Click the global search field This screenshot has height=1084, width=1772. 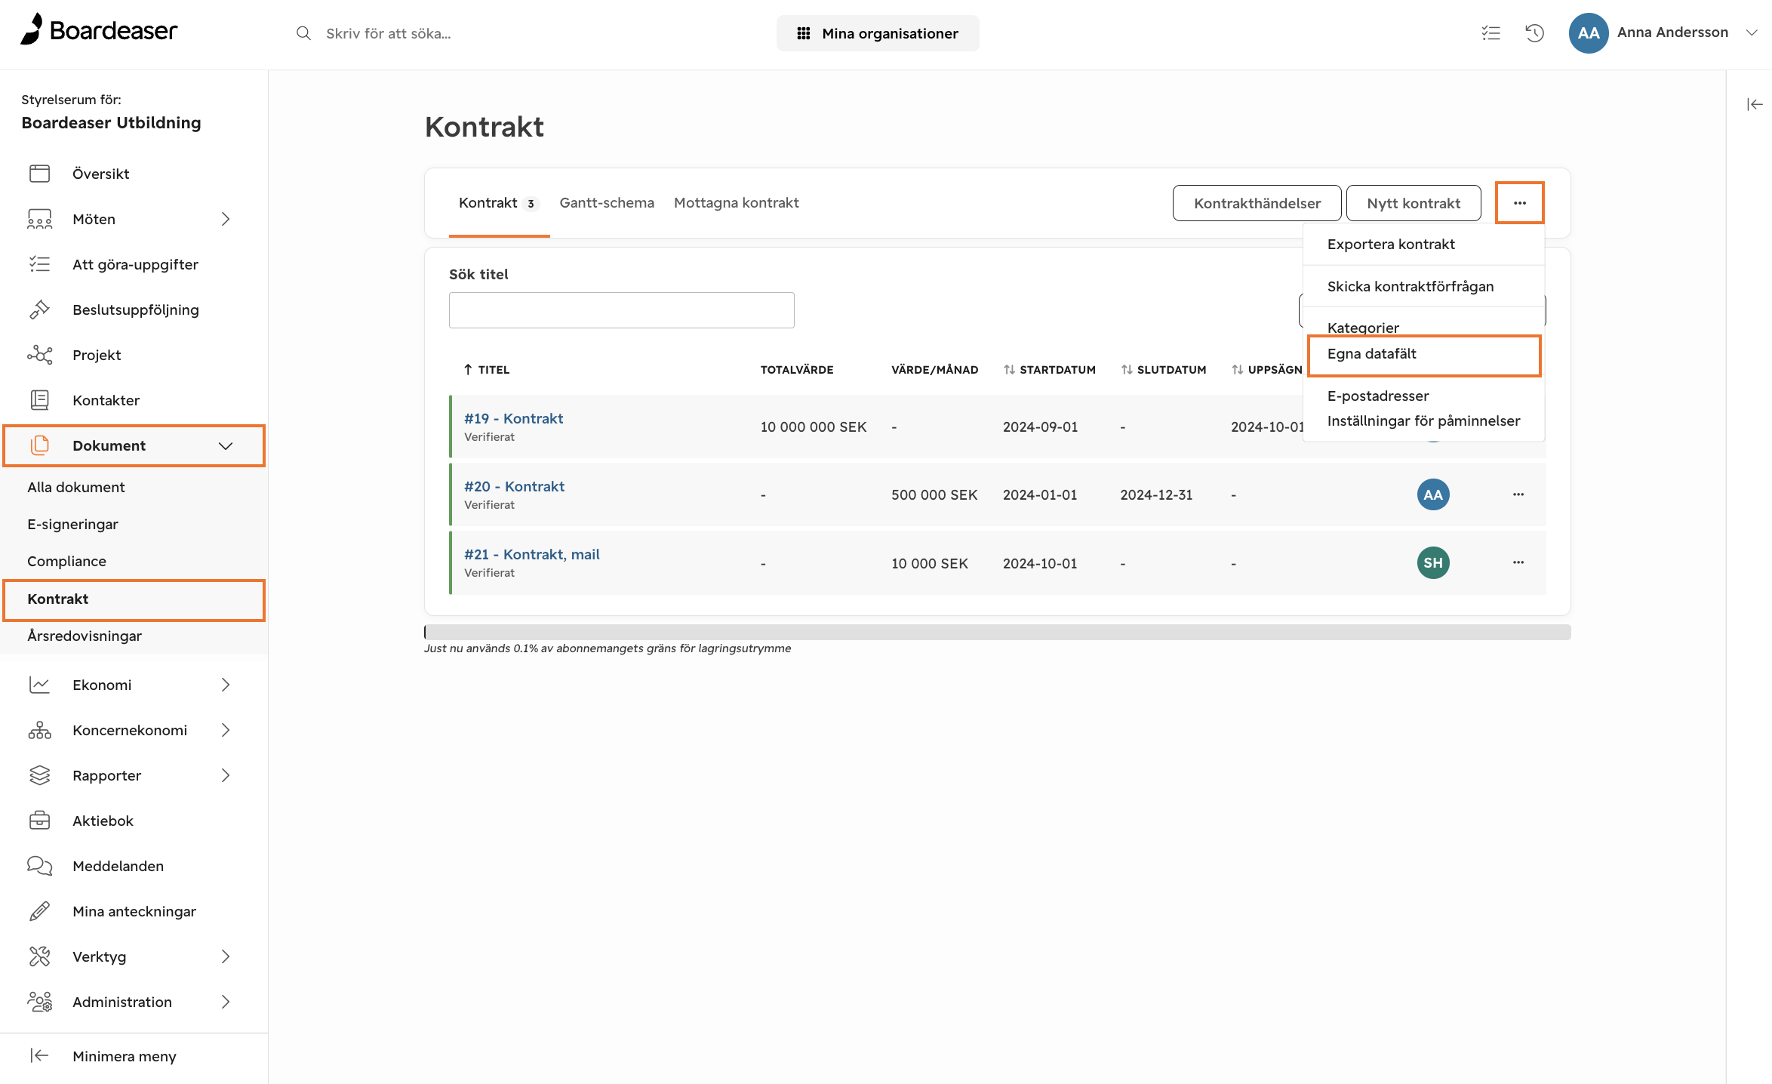[x=388, y=33]
